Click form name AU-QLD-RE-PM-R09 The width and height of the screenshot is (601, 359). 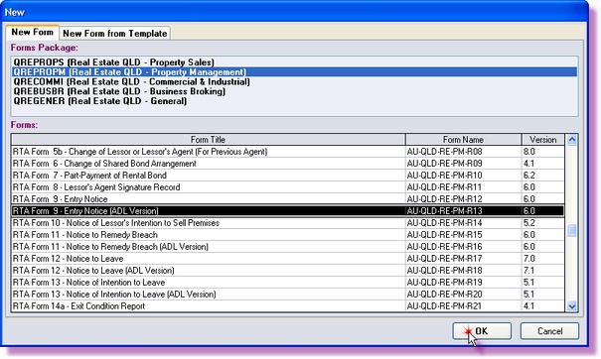tap(444, 164)
